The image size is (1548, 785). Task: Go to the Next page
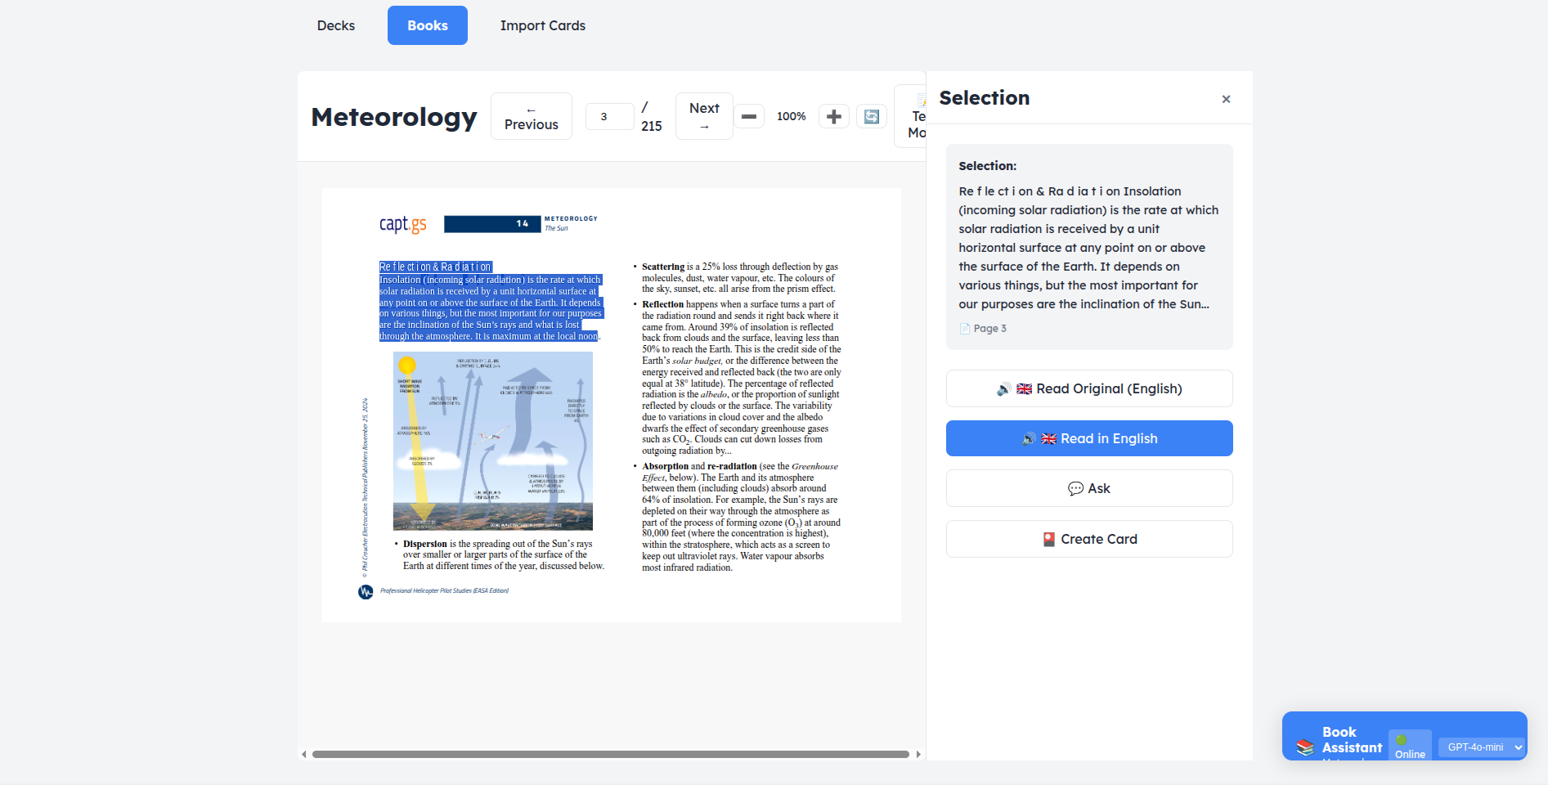pos(703,117)
